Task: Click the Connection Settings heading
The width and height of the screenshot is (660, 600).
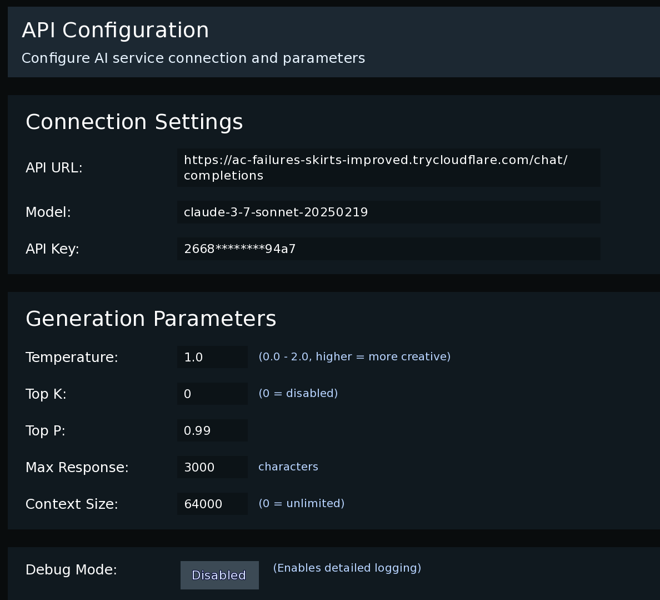Action: [x=134, y=122]
